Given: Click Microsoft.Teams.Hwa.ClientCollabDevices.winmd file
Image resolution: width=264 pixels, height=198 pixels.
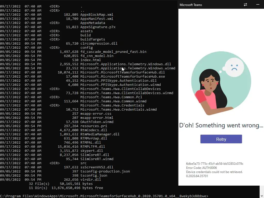Looking at the screenshot, I should point(127,93).
